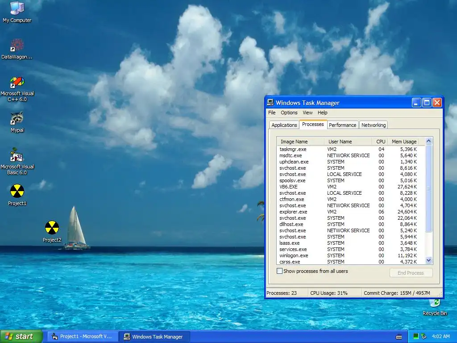Click the CPU Usage: 31% status entry
The width and height of the screenshot is (457, 343).
[335, 293]
